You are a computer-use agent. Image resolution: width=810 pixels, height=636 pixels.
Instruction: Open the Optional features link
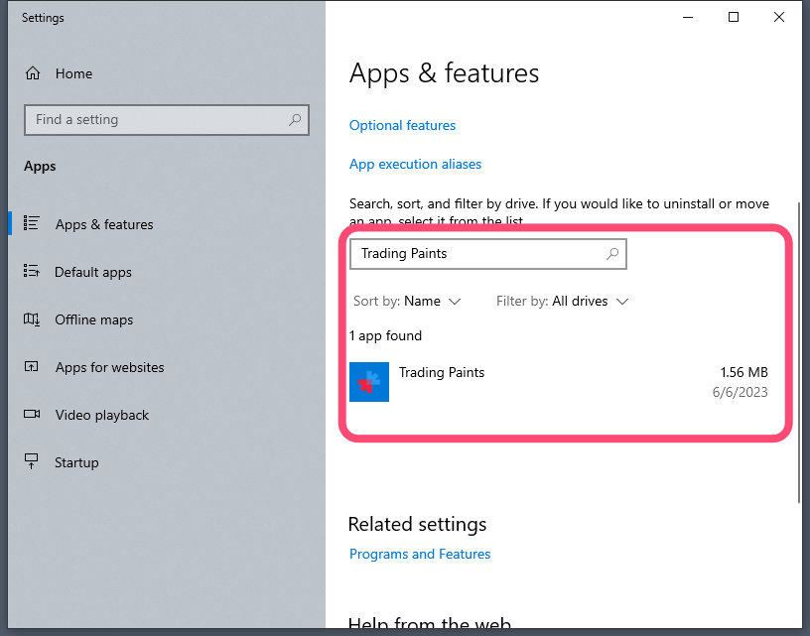(x=402, y=126)
